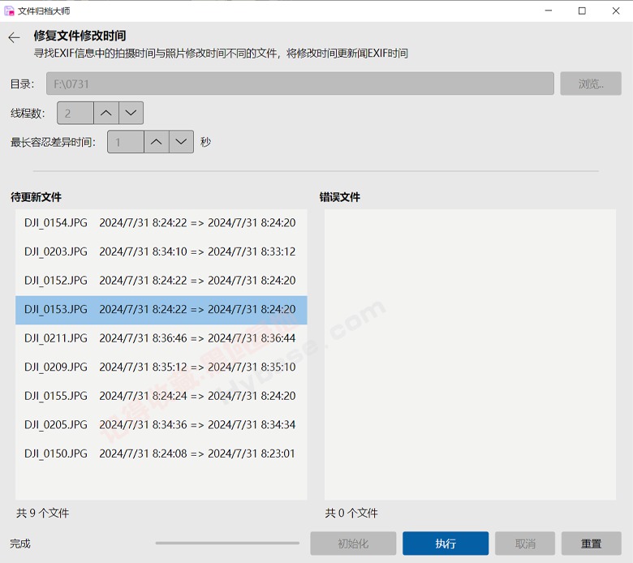Image resolution: width=633 pixels, height=563 pixels.
Task: Increase thread count with up arrow
Action: [x=106, y=114]
